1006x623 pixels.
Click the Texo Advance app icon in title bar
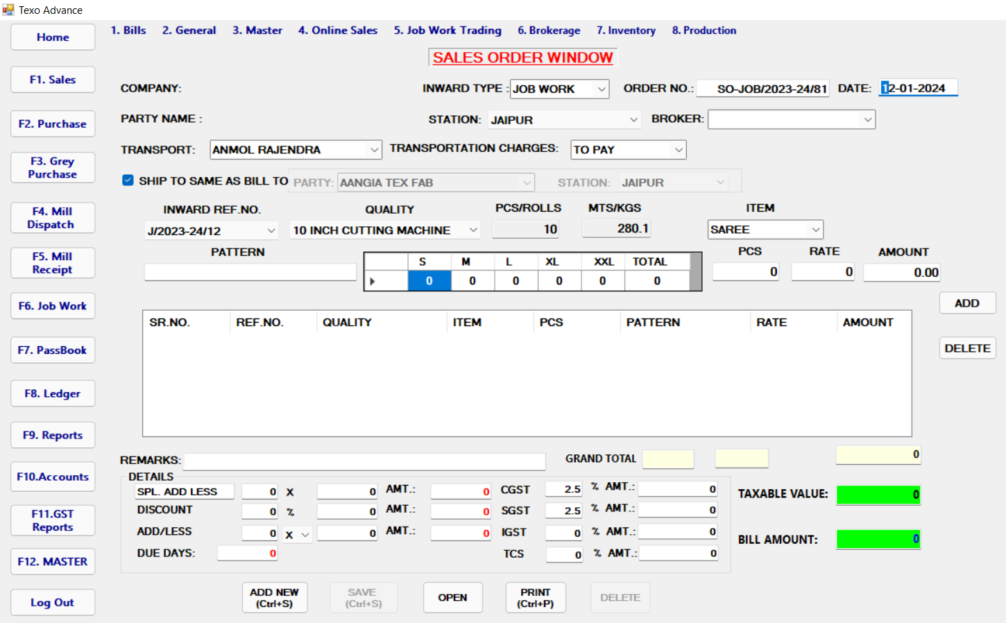click(8, 10)
